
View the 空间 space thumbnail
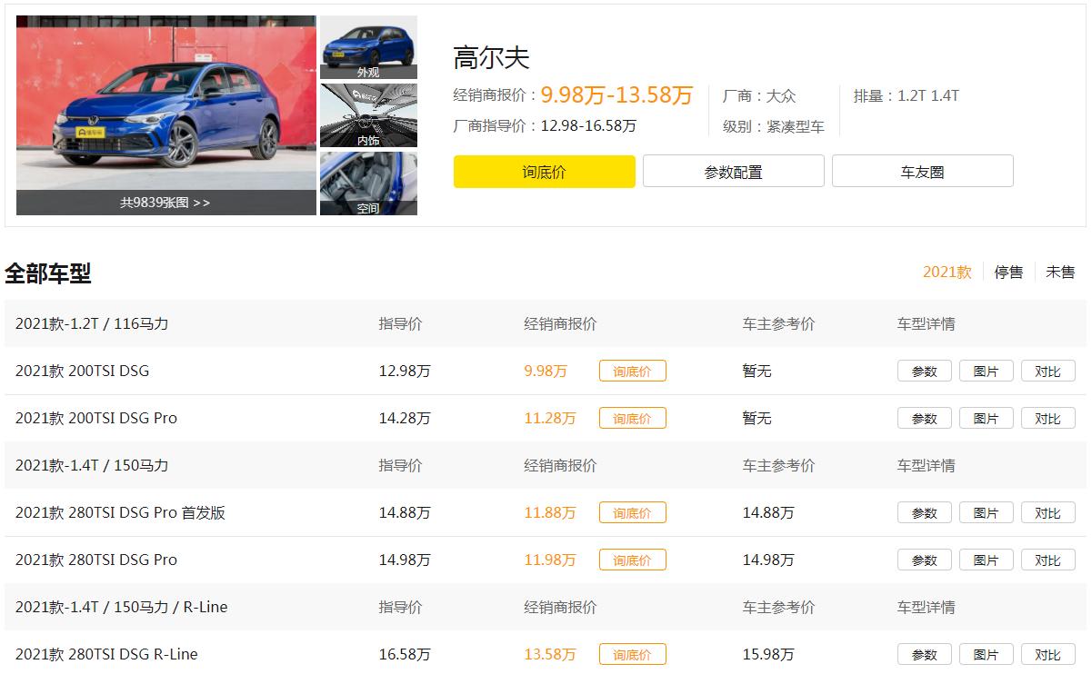368,183
